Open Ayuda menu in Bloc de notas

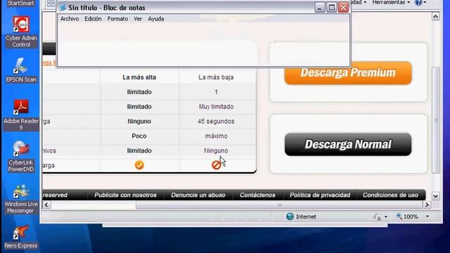[x=156, y=19]
